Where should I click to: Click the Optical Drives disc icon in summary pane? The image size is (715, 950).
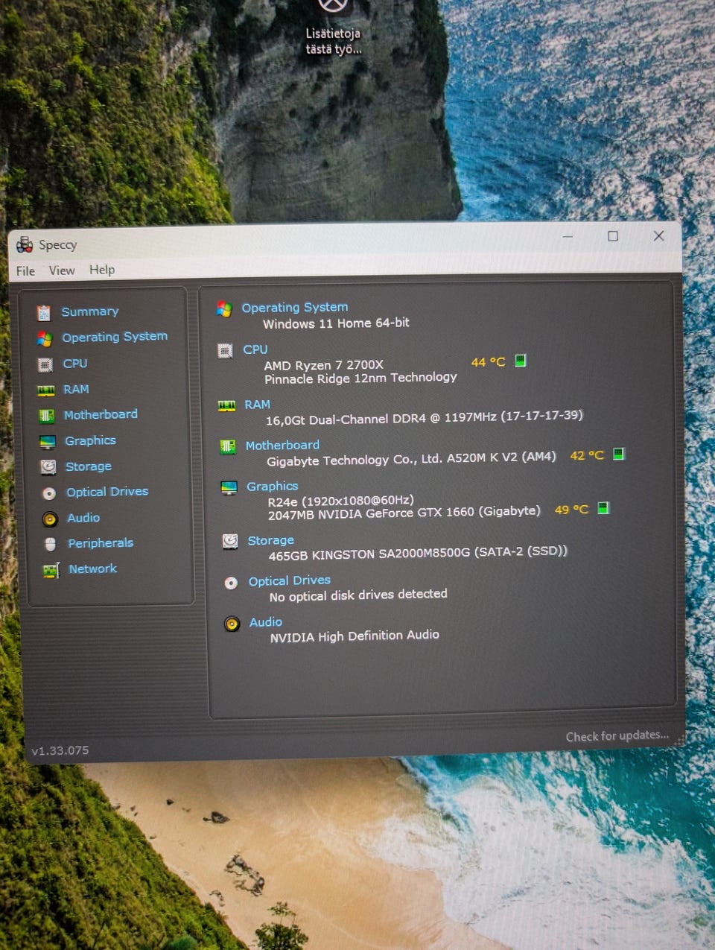click(x=231, y=583)
